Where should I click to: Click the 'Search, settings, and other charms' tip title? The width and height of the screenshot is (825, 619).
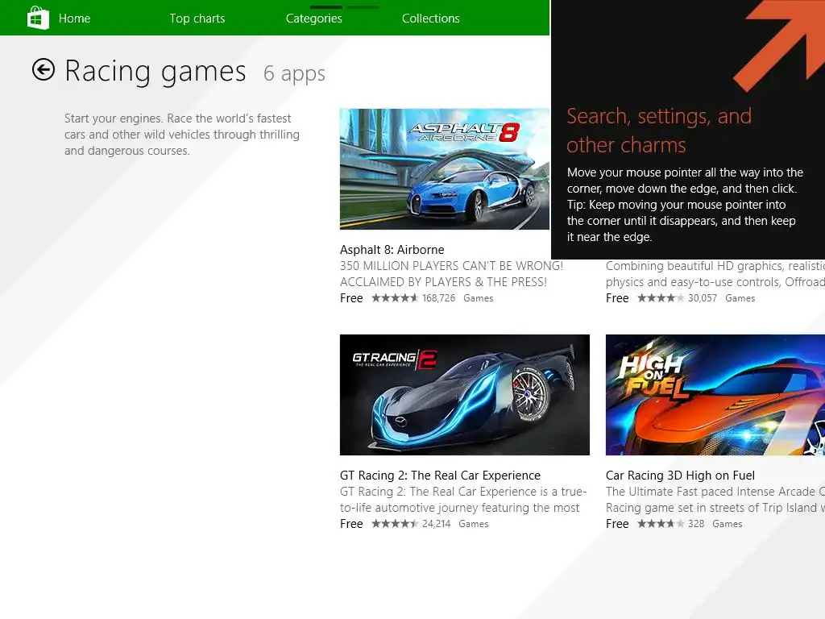pos(659,130)
